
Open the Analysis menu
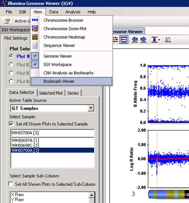[x=73, y=12]
